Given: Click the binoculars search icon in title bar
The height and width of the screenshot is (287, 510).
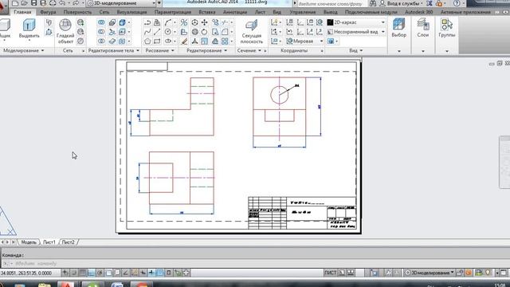Looking at the screenshot, I should point(373,3).
